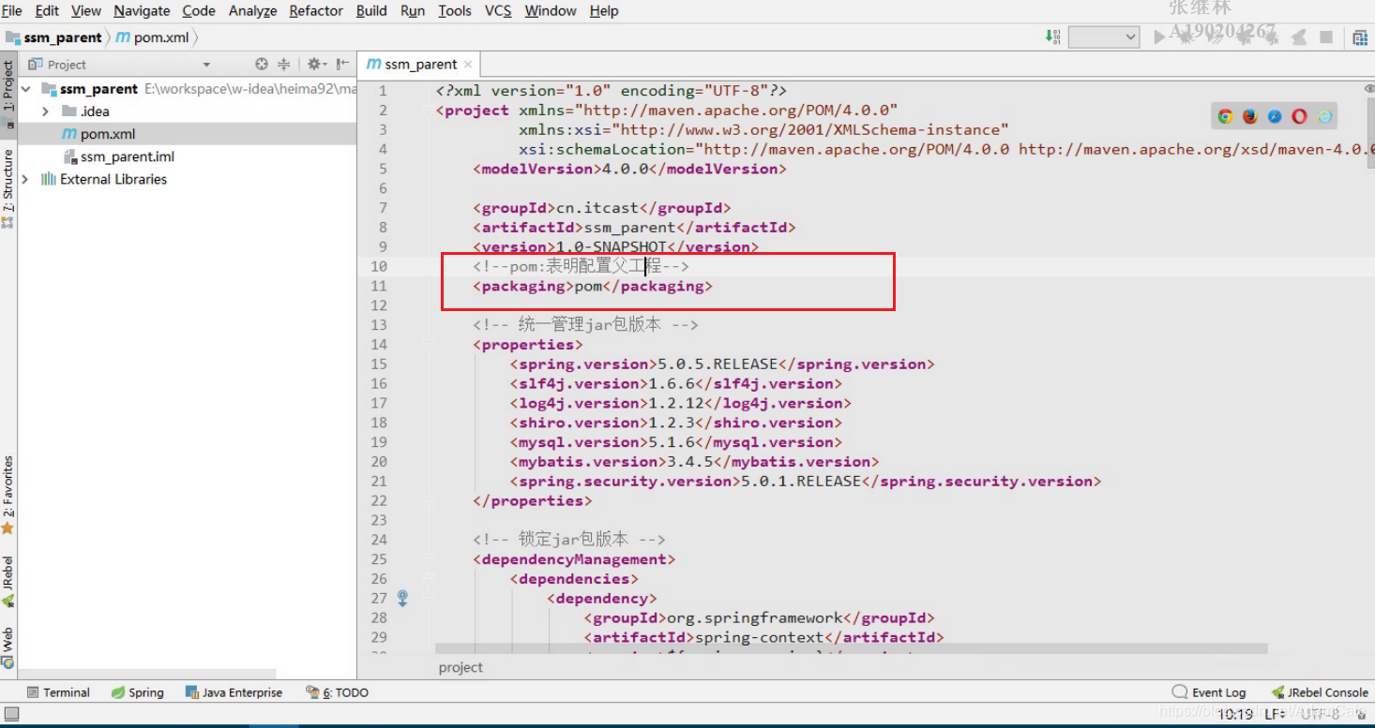Open the Spring tool window

coord(138,692)
